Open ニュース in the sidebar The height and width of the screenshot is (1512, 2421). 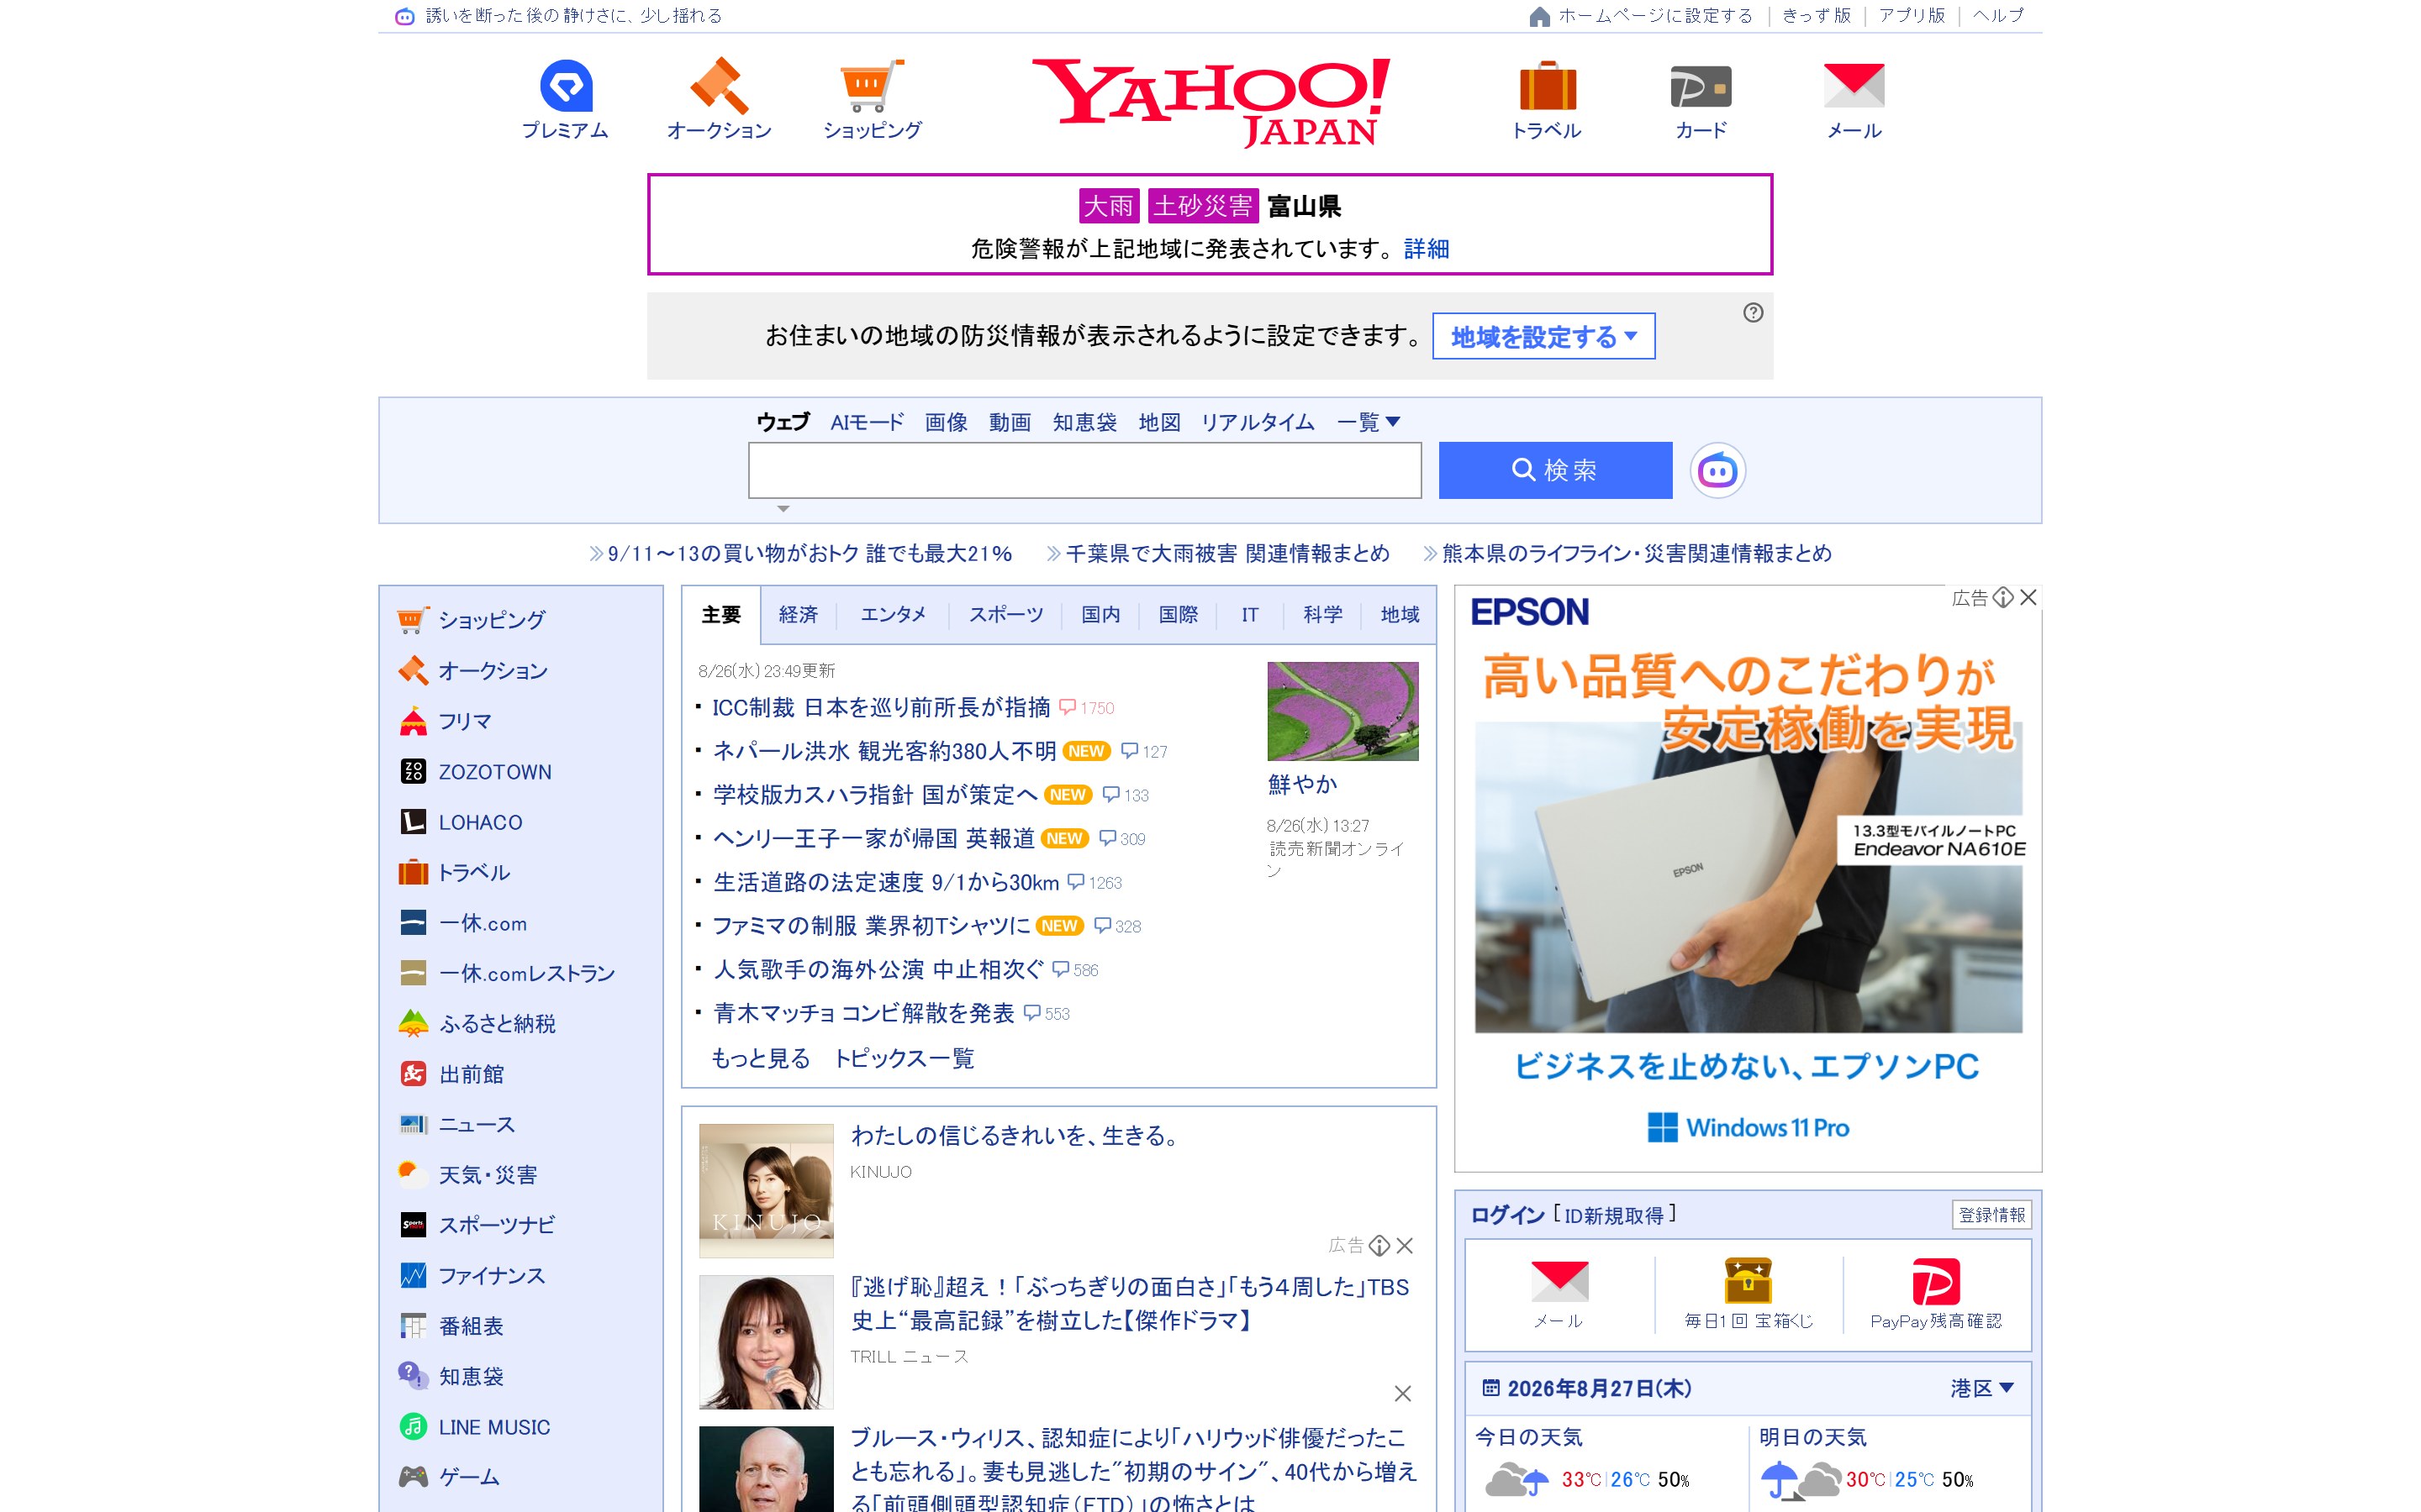coord(457,1124)
